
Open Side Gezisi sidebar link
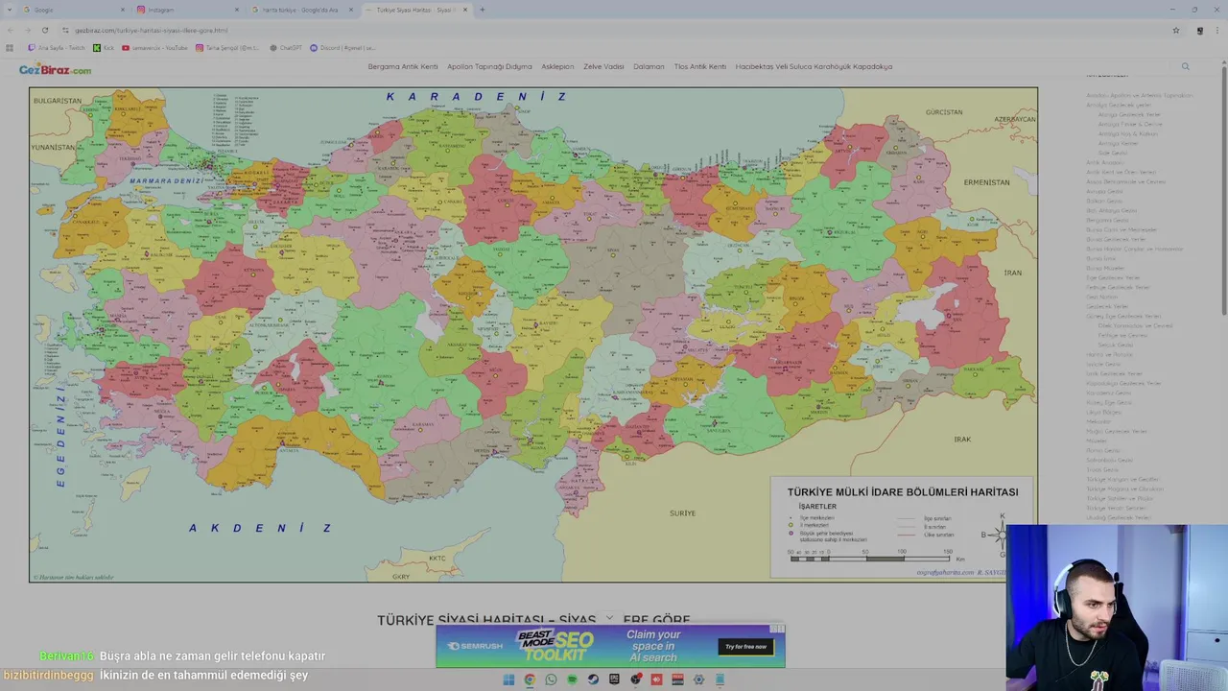1113,153
